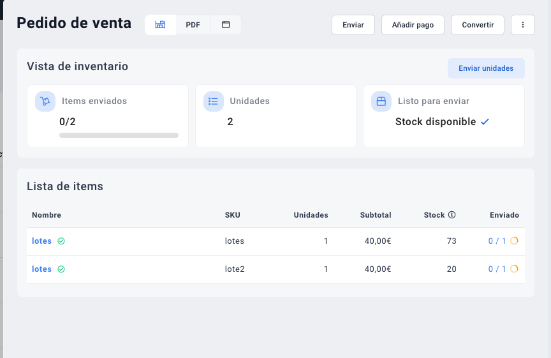Click the Stock disponible checkmark icon

[485, 122]
